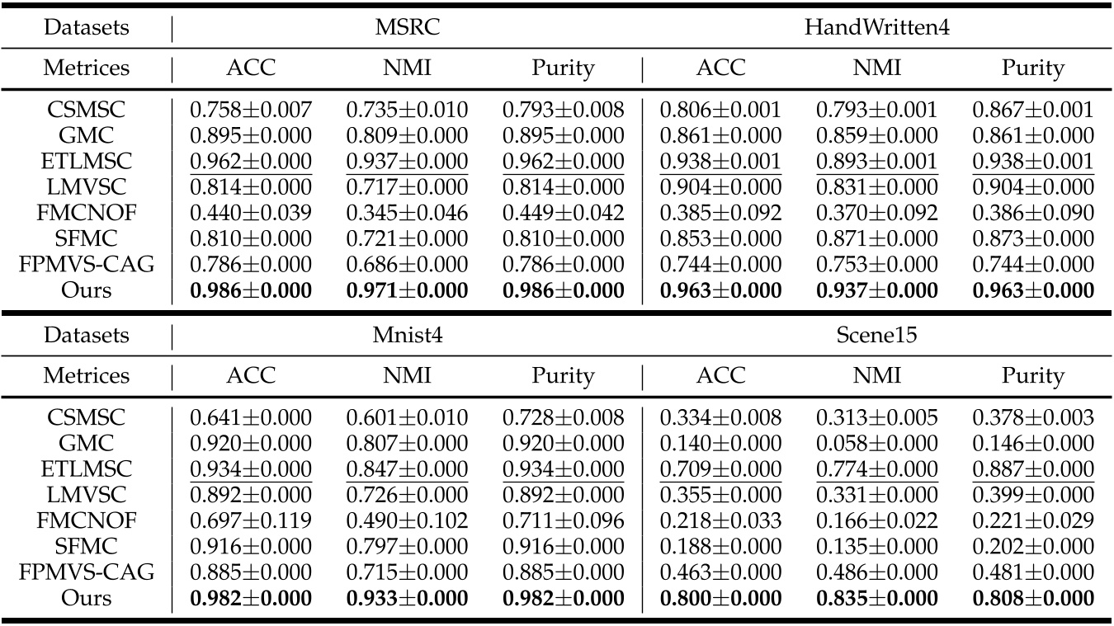
Task: Click the 0.385±0.092 HandWritten4 ACC cell
Action: pos(720,213)
